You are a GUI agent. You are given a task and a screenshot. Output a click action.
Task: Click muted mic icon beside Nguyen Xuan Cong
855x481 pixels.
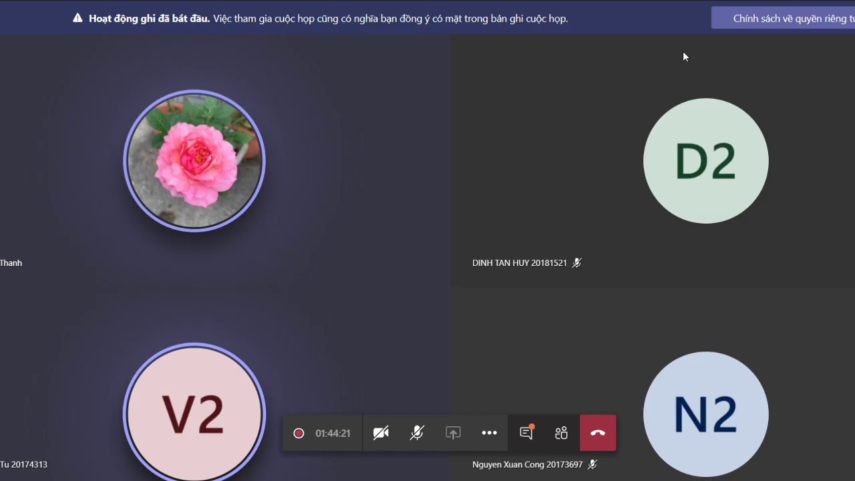point(592,464)
